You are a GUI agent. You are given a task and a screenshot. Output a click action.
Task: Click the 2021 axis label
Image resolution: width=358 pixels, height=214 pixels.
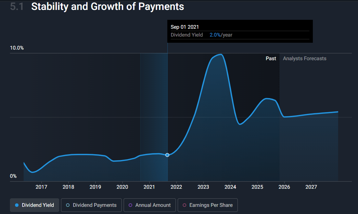pos(149,187)
